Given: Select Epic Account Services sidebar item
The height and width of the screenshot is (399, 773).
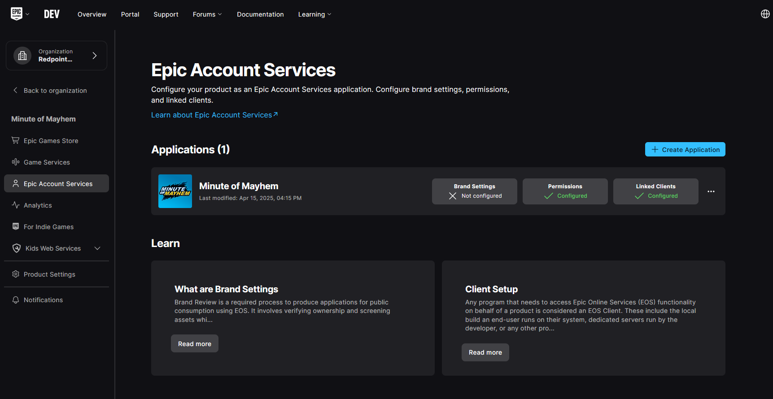Looking at the screenshot, I should click(x=57, y=183).
